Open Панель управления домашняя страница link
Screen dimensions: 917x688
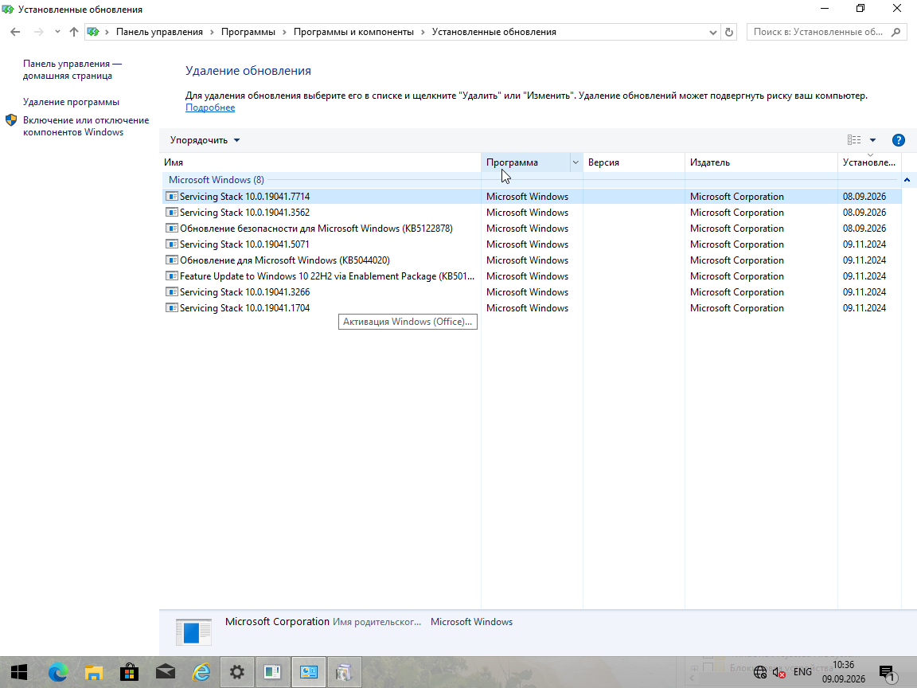[72, 69]
